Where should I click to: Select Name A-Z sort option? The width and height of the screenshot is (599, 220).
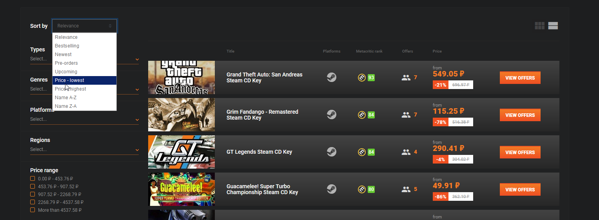pyautogui.click(x=84, y=98)
